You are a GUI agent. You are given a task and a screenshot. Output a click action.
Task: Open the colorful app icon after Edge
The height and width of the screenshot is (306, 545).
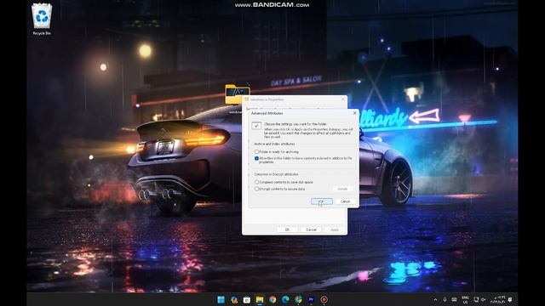(298, 299)
